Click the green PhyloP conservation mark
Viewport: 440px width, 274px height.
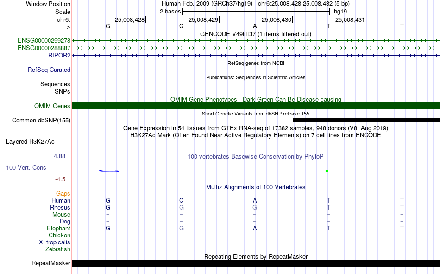[x=327, y=170]
